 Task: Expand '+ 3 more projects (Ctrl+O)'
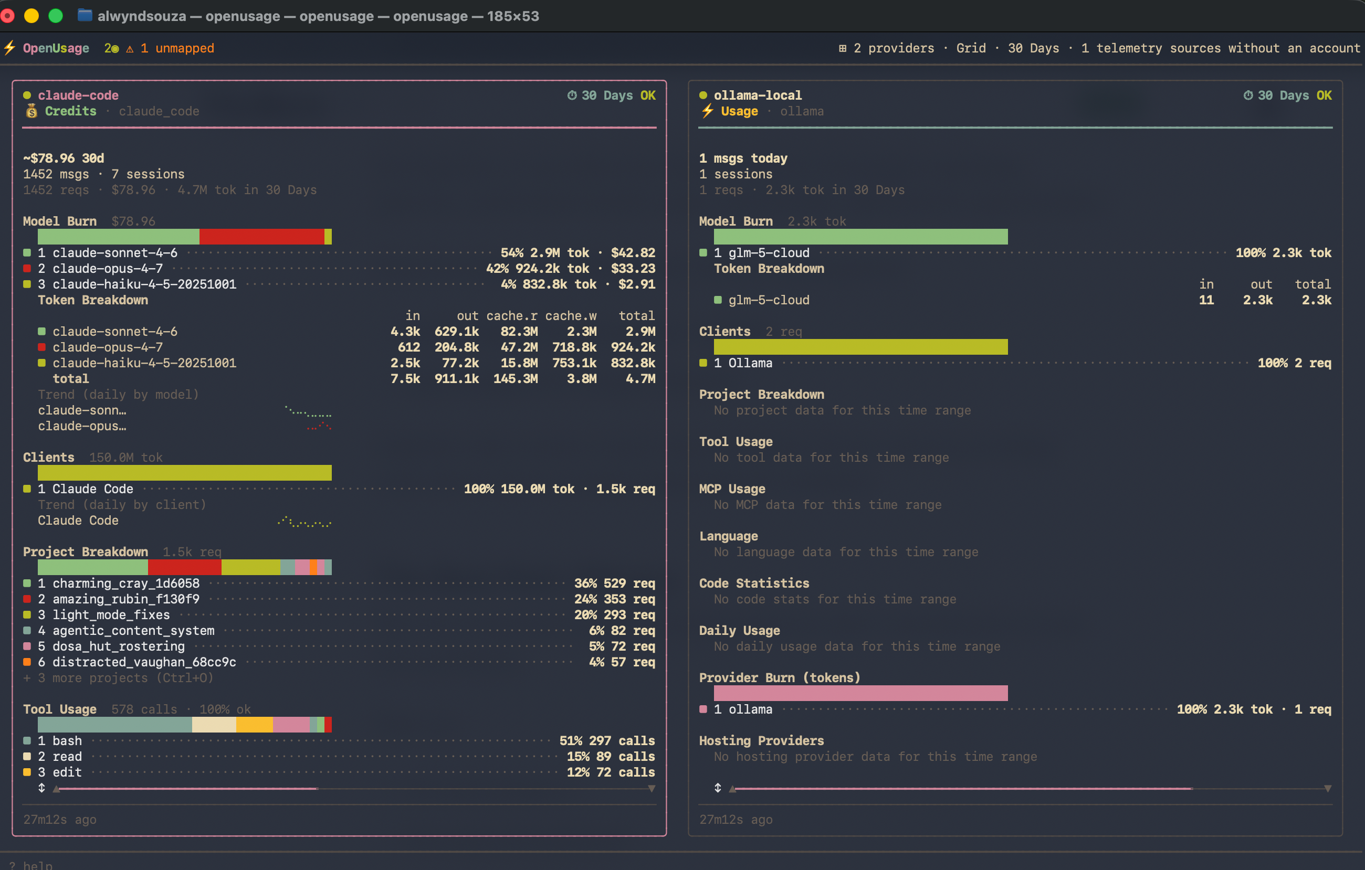coord(119,678)
